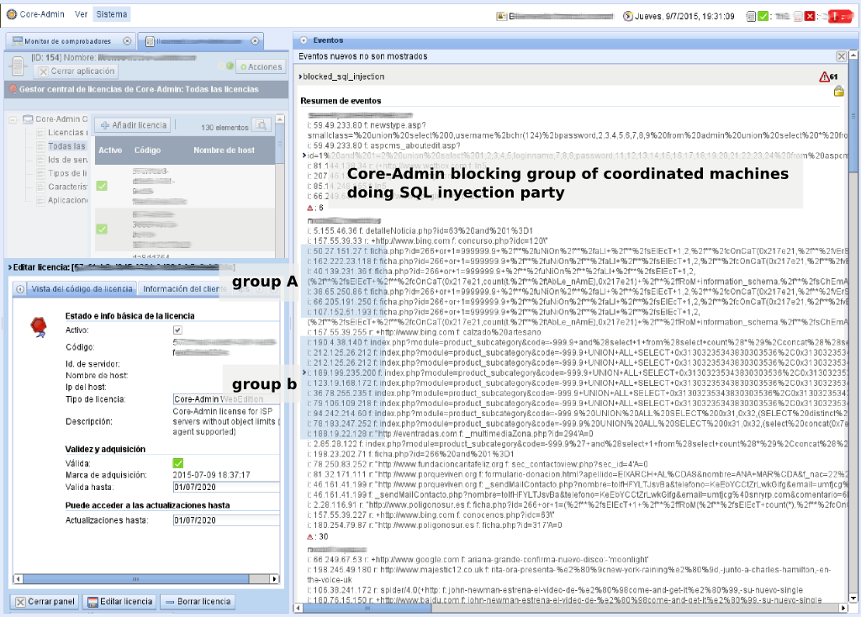
Task: Toggle the first license row Activo checkmark
Action: pyautogui.click(x=102, y=186)
